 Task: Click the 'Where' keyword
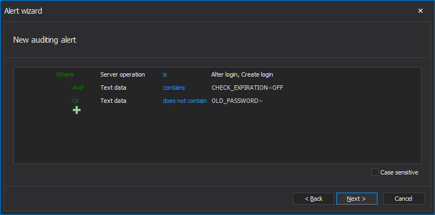coord(65,74)
